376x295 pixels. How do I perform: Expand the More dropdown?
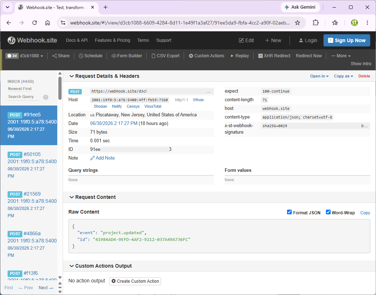point(341,55)
